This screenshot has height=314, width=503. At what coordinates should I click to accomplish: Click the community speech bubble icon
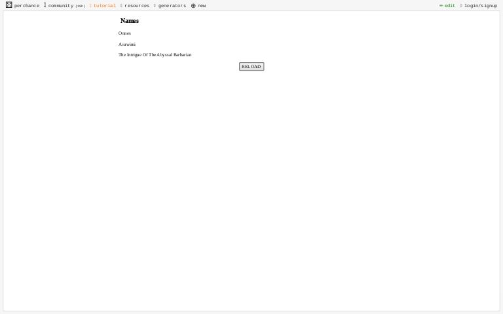(45, 5)
